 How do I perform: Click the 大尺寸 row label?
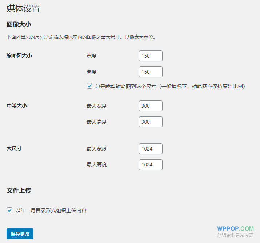coord(14,148)
